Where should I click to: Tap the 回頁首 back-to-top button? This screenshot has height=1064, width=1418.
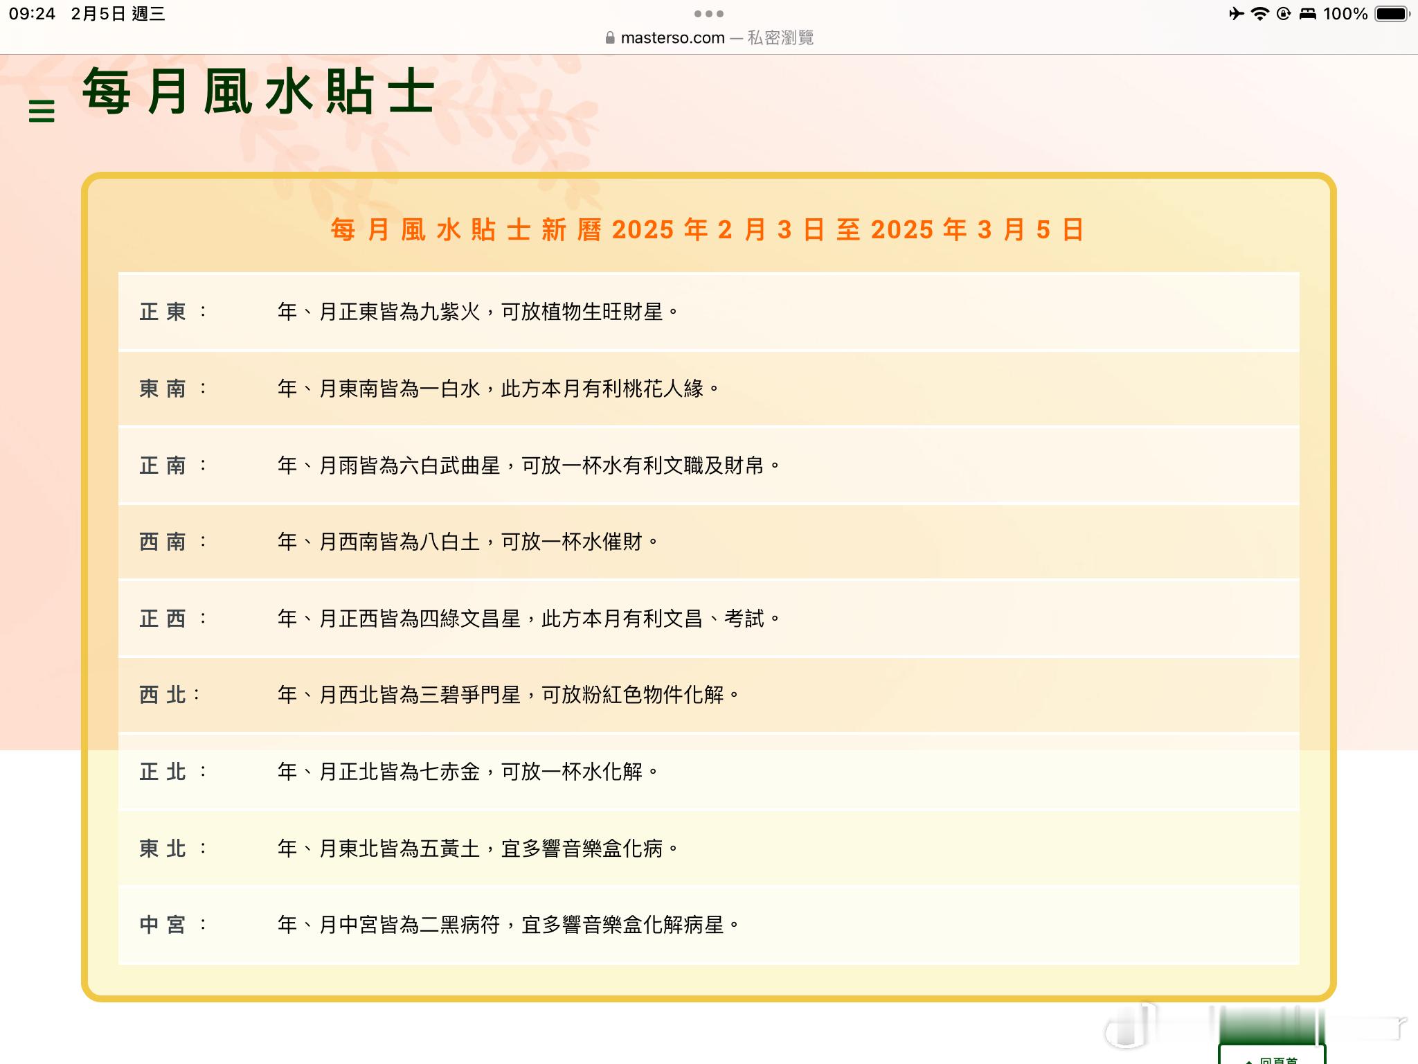[1272, 1054]
